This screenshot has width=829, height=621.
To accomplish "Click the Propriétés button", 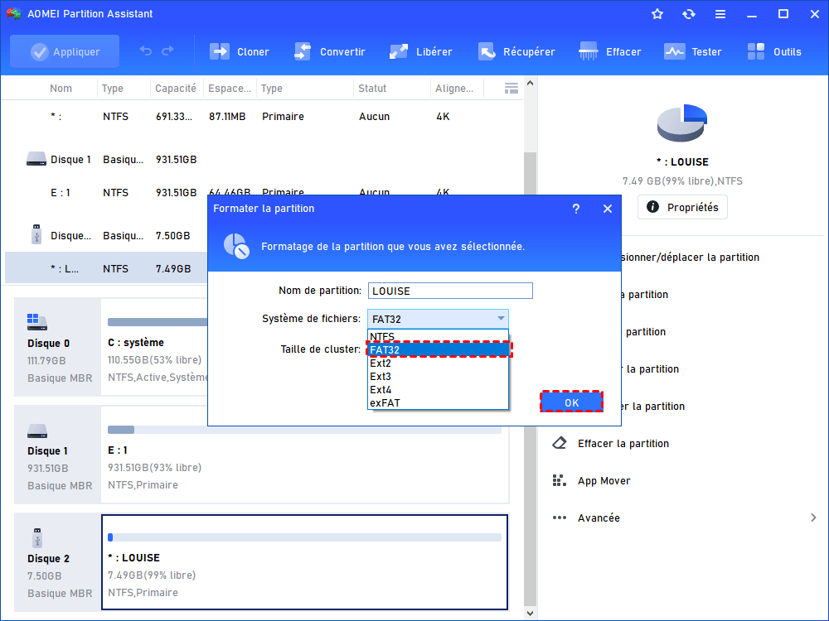I will 682,207.
